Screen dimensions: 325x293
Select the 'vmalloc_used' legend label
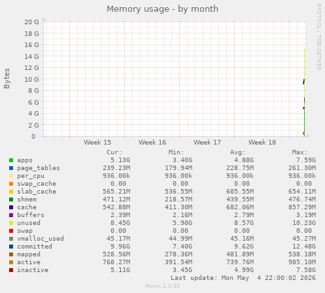pos(41,239)
